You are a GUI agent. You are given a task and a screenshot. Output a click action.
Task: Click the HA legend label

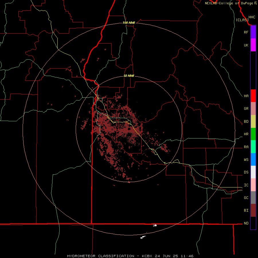click(246, 96)
